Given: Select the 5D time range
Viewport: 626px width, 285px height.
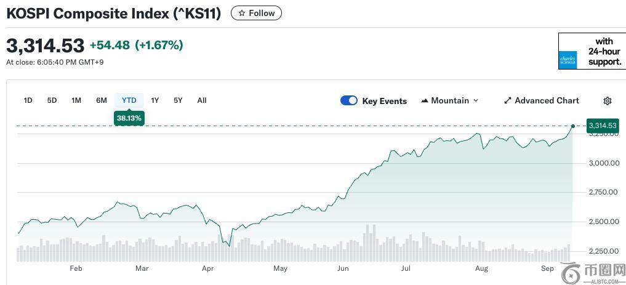Looking at the screenshot, I should (x=52, y=100).
